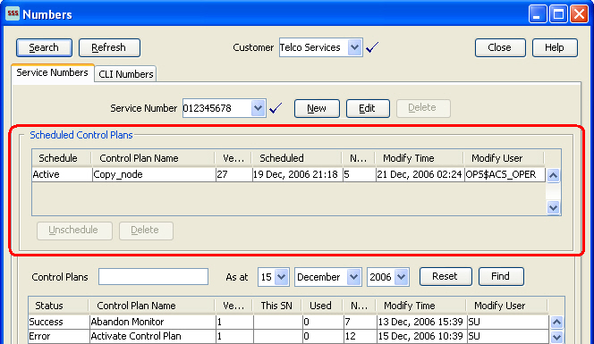Click the SSS app icon in title bar
Viewport: 594px width, 344px height.
click(13, 13)
